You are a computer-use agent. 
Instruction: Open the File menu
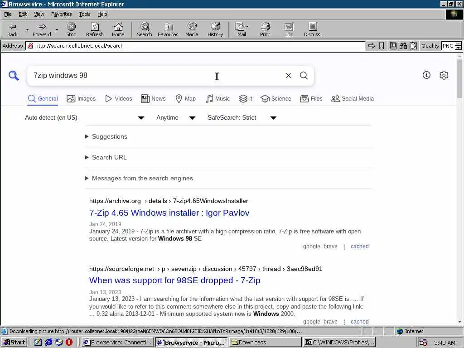coord(8,14)
